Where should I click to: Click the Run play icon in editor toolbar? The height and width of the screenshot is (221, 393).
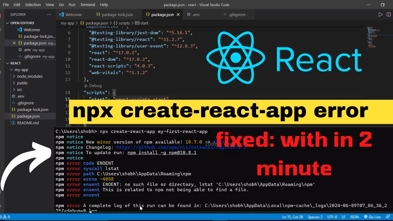pos(380,14)
